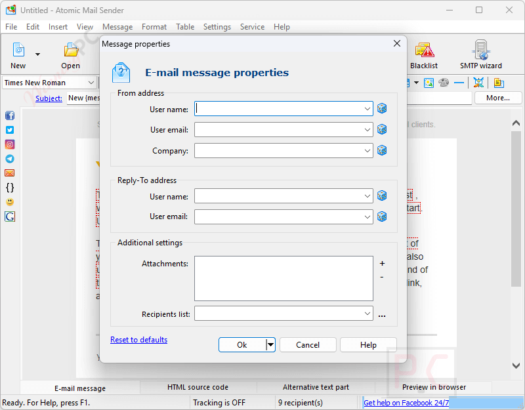This screenshot has width=525, height=410.
Task: Expand the Reply-To User name dropdown
Action: 367,195
